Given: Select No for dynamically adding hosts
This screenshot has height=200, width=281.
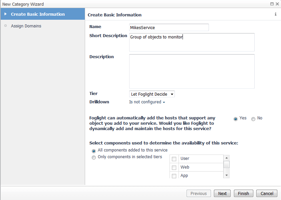Looking at the screenshot, I should click(x=253, y=119).
